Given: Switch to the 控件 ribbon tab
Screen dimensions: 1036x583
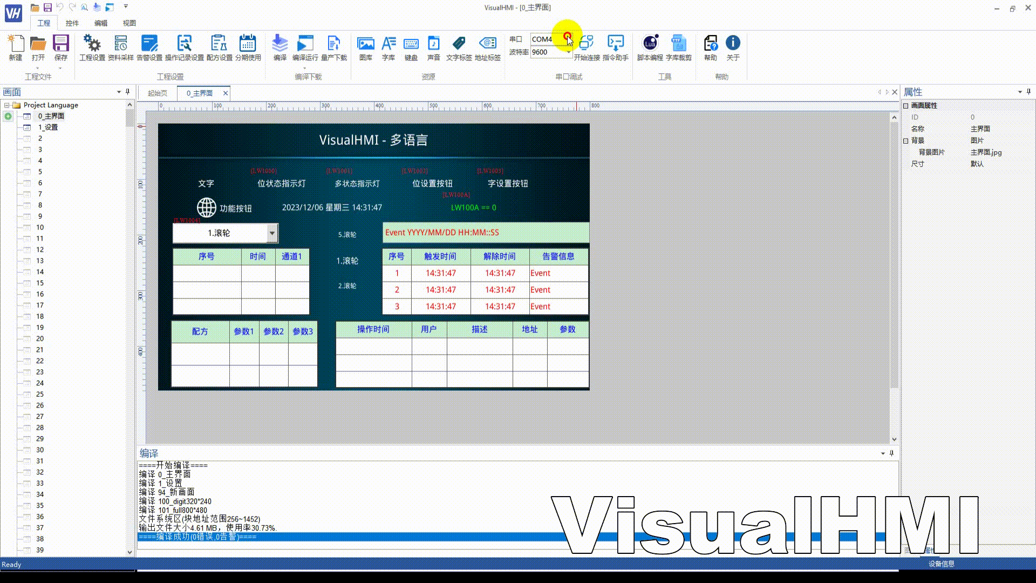Looking at the screenshot, I should [72, 23].
